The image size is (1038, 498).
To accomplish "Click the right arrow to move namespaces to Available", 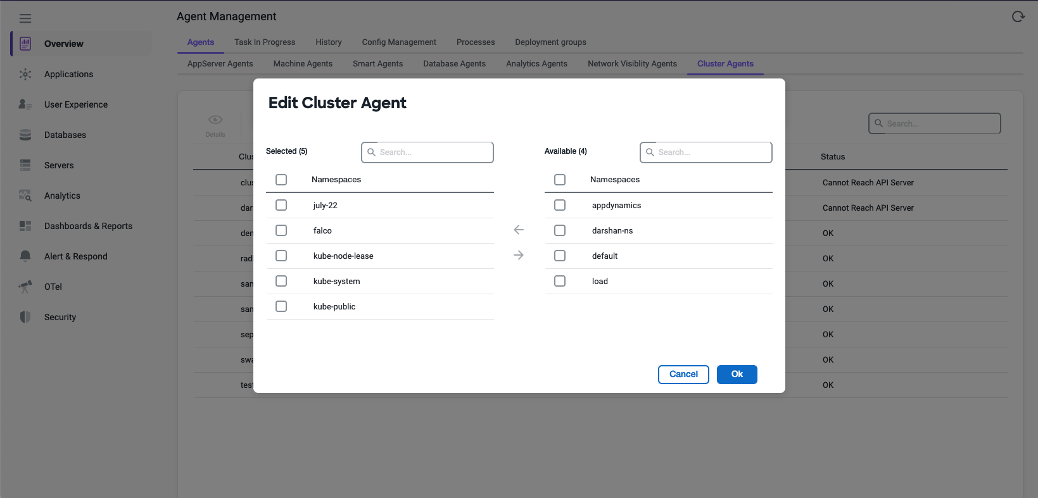I will (x=519, y=255).
